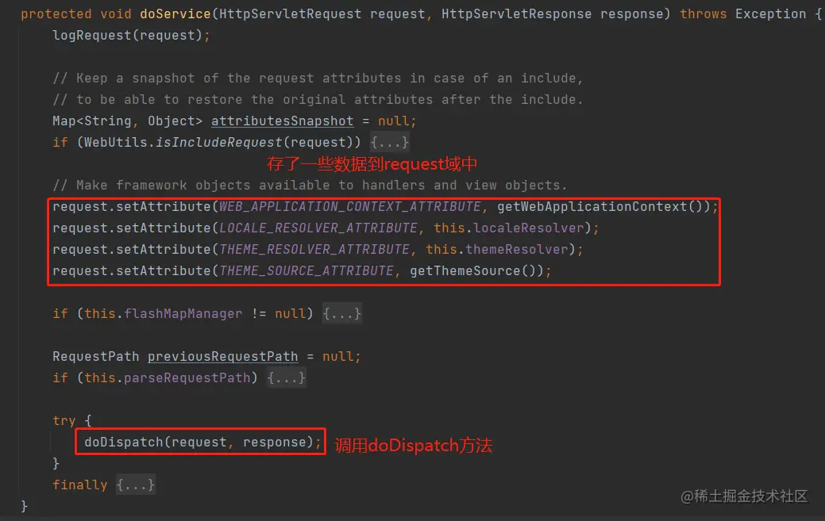This screenshot has width=825, height=521.
Task: Click the flashMapManager field
Action: pos(183,314)
